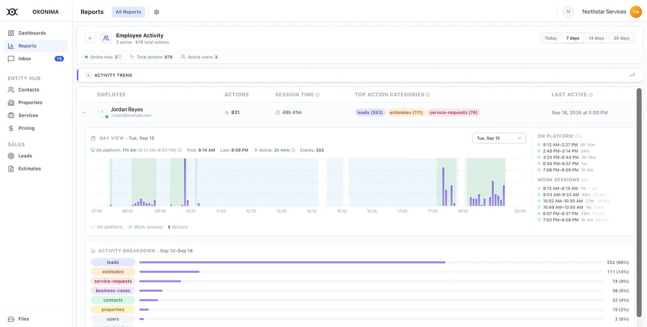This screenshot has width=647, height=327.
Task: Click the Files icon in sidebar
Action: pos(11,318)
